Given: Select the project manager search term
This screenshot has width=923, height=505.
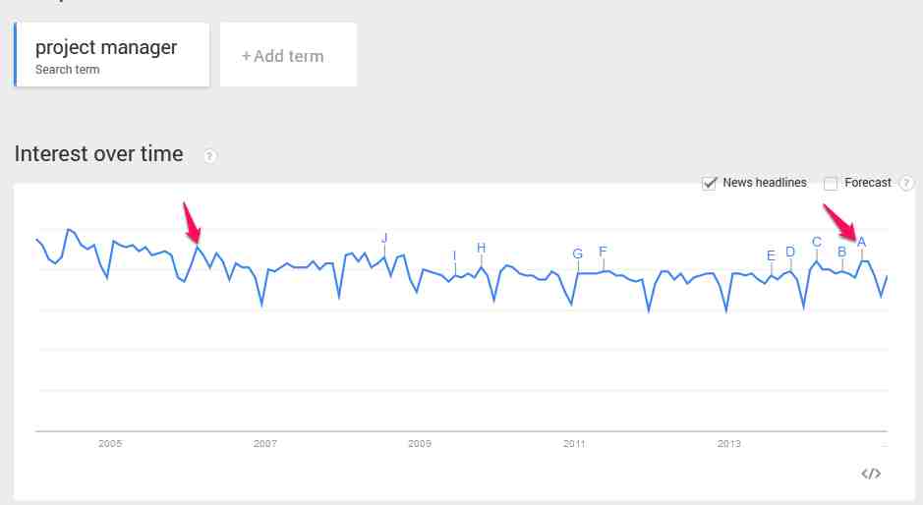Looking at the screenshot, I should (x=112, y=55).
